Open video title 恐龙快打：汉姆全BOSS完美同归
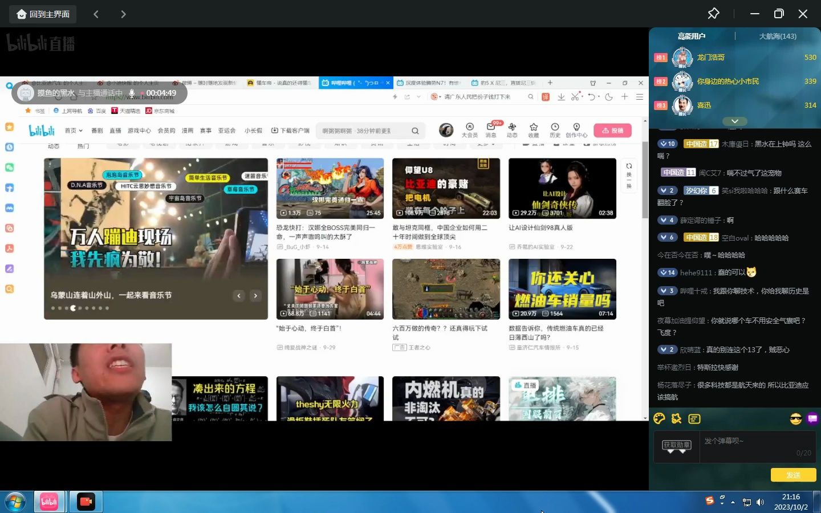Viewport: 821px width, 513px height. point(326,232)
